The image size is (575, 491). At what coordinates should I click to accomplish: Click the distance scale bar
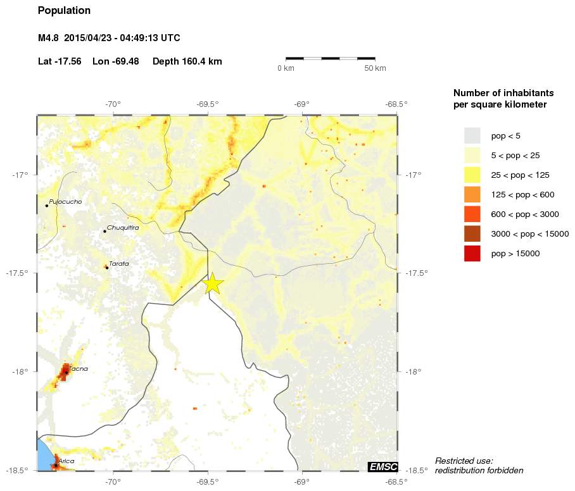(x=330, y=59)
